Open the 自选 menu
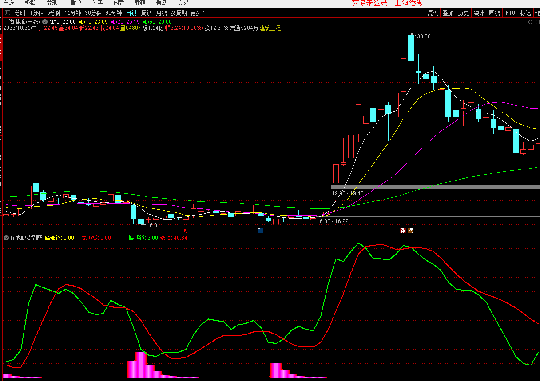 9,3
